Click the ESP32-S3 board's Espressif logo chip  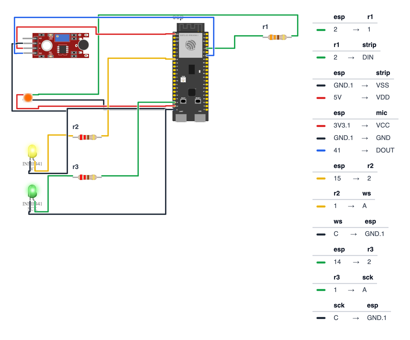(190, 45)
